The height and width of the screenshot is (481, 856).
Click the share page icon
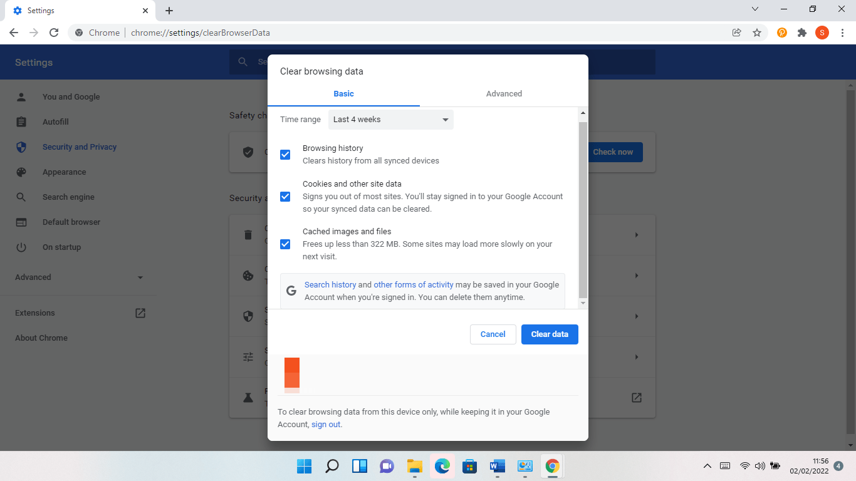tap(737, 33)
